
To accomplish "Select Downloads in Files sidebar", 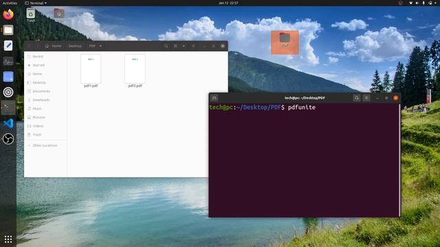I will (x=46, y=100).
